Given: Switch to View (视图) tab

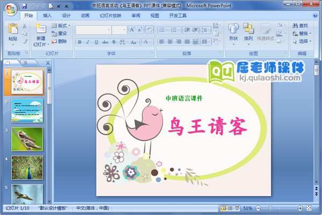Looking at the screenshot, I should tap(155, 16).
